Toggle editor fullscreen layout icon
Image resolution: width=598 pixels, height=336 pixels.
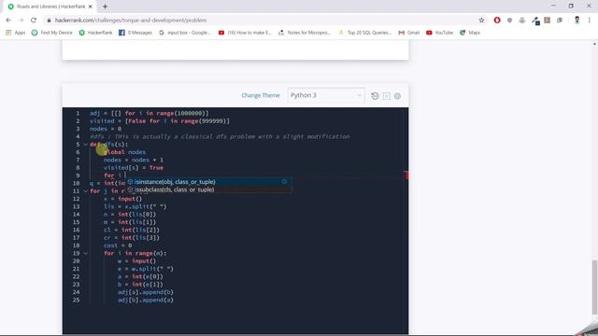(x=386, y=96)
